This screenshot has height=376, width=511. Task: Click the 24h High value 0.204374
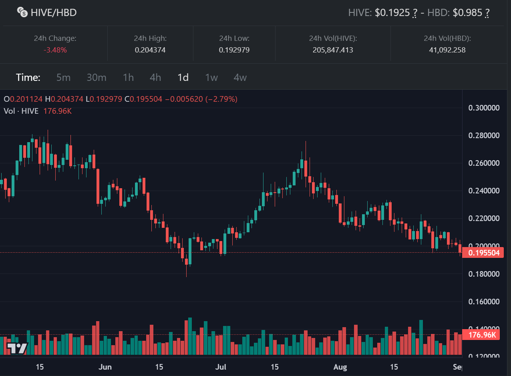coord(150,50)
